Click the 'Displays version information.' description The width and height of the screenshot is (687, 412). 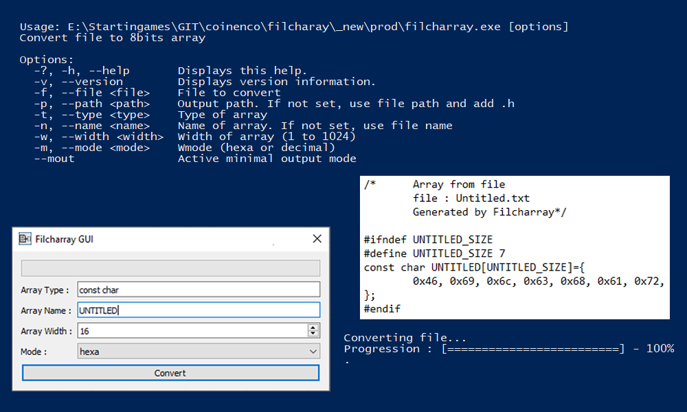[x=276, y=82]
